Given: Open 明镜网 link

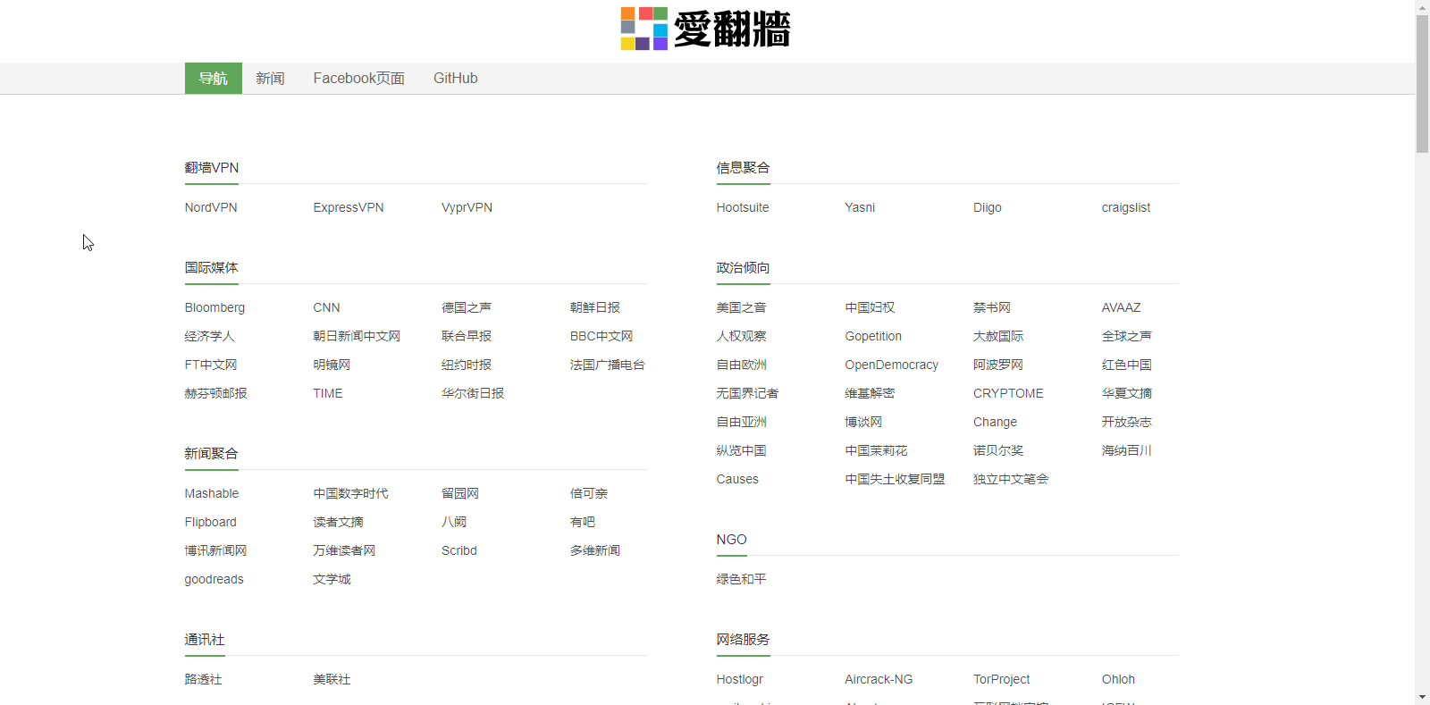Looking at the screenshot, I should (332, 365).
